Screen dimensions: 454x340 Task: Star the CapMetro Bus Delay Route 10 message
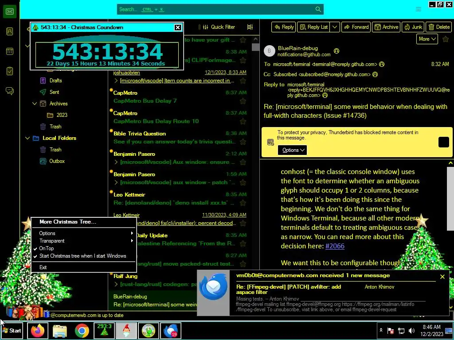(243, 121)
